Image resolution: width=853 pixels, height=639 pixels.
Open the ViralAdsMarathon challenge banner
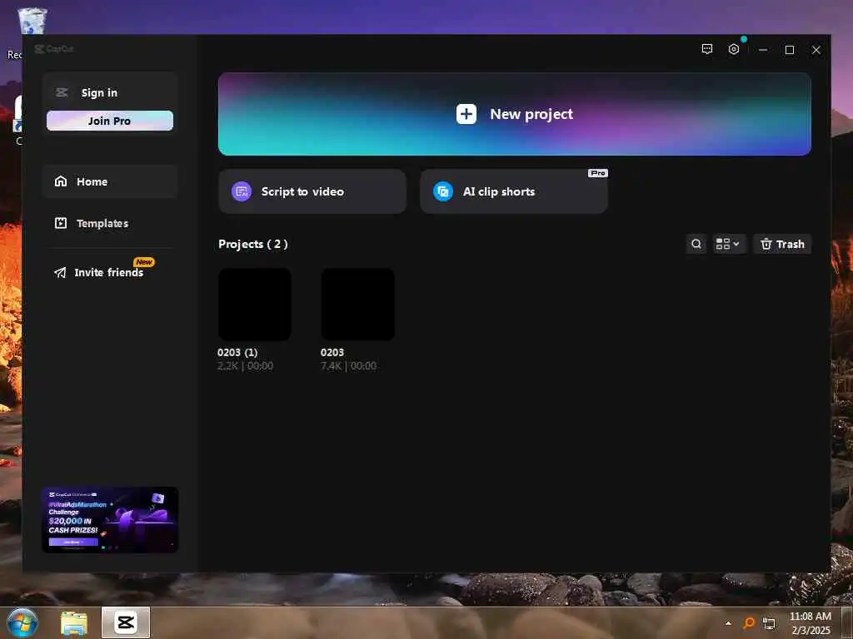pos(110,520)
